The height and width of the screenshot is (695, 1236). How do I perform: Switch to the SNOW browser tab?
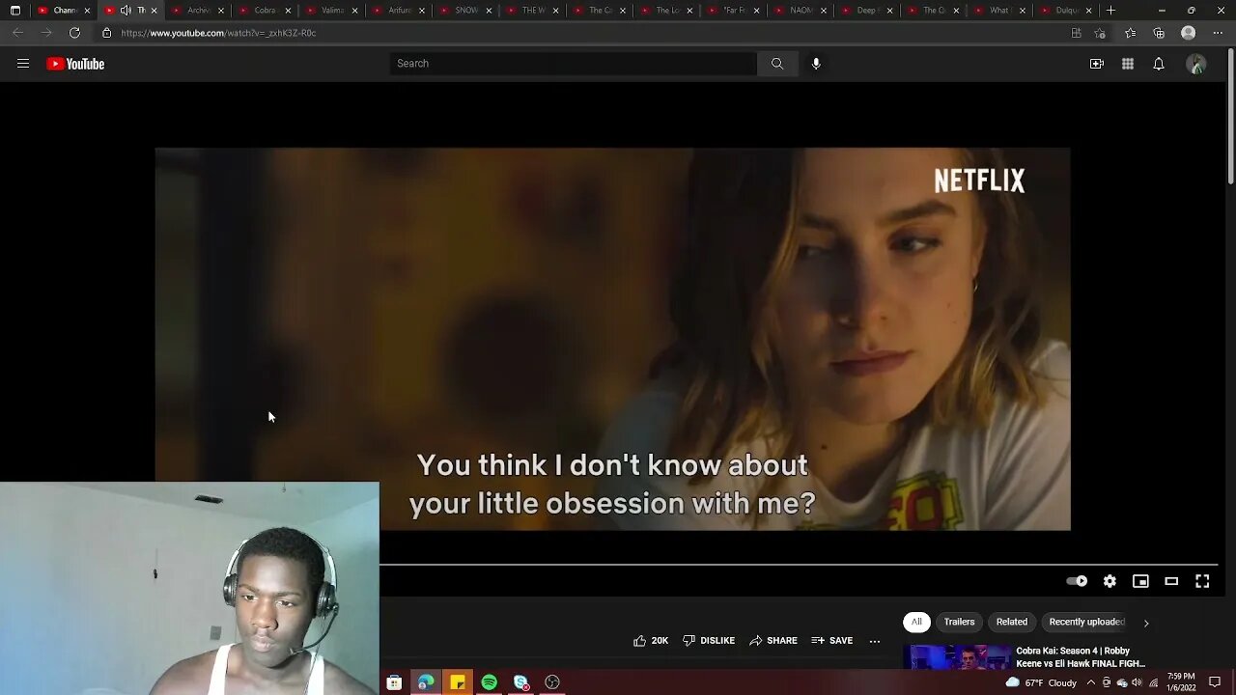tap(466, 11)
